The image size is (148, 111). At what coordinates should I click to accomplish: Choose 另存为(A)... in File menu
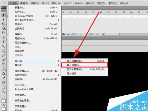pos(35,38)
